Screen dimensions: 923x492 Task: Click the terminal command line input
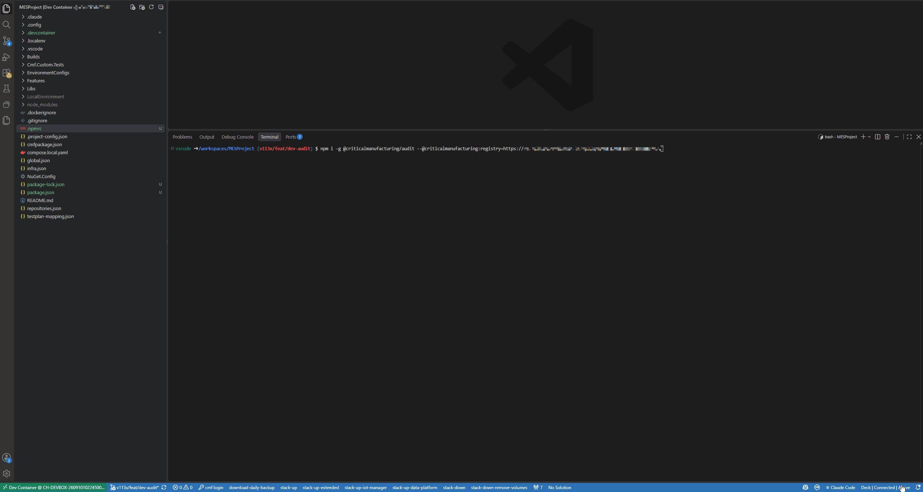(x=492, y=148)
